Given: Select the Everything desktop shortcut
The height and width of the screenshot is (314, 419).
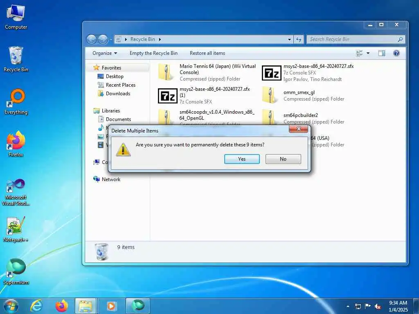Looking at the screenshot, I should tap(16, 102).
